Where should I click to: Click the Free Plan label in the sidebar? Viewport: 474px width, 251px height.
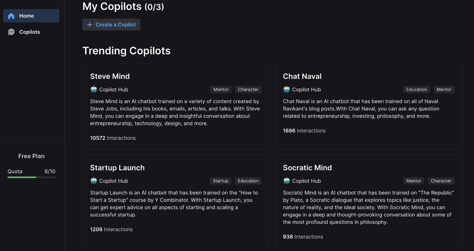pos(31,156)
